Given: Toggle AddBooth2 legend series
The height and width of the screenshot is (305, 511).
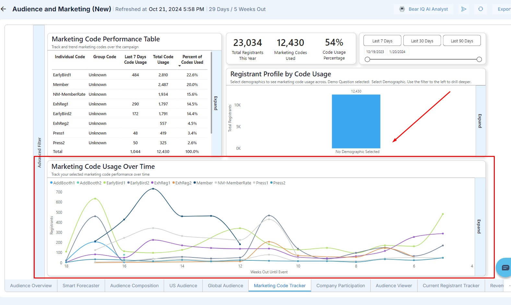Looking at the screenshot, I should 89,183.
